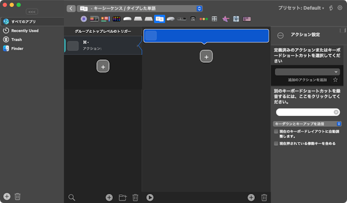Add new trigger with bottom plus circle
Viewport: 347px width, 203px height.
coord(109,198)
